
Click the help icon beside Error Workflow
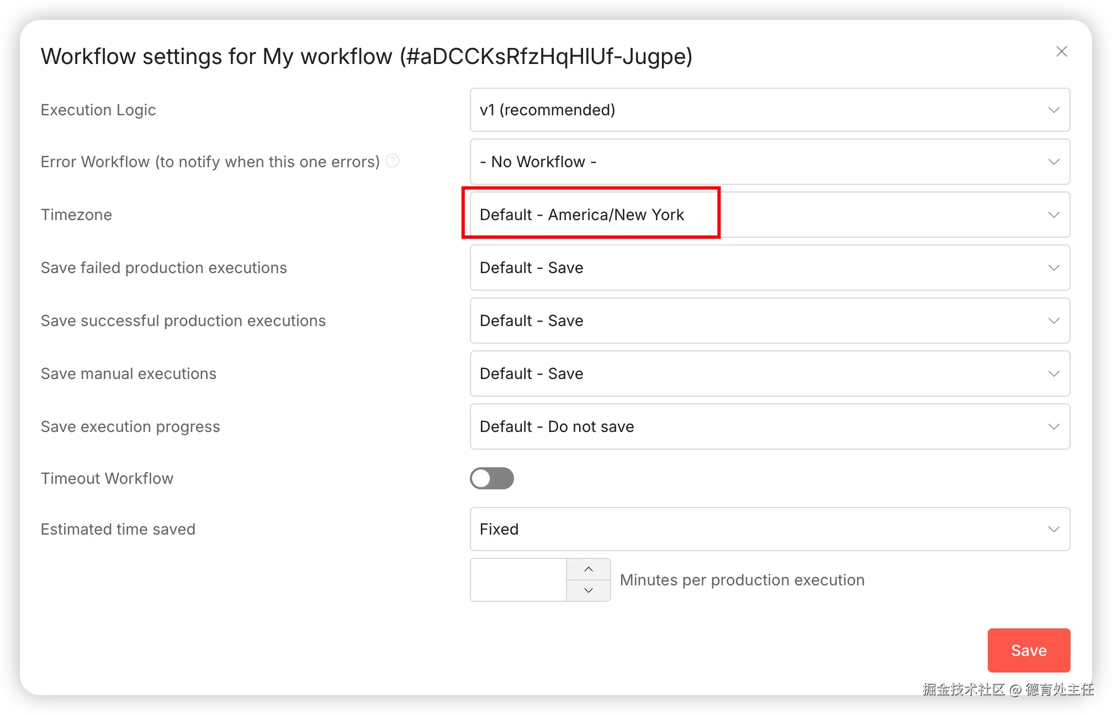pyautogui.click(x=393, y=161)
